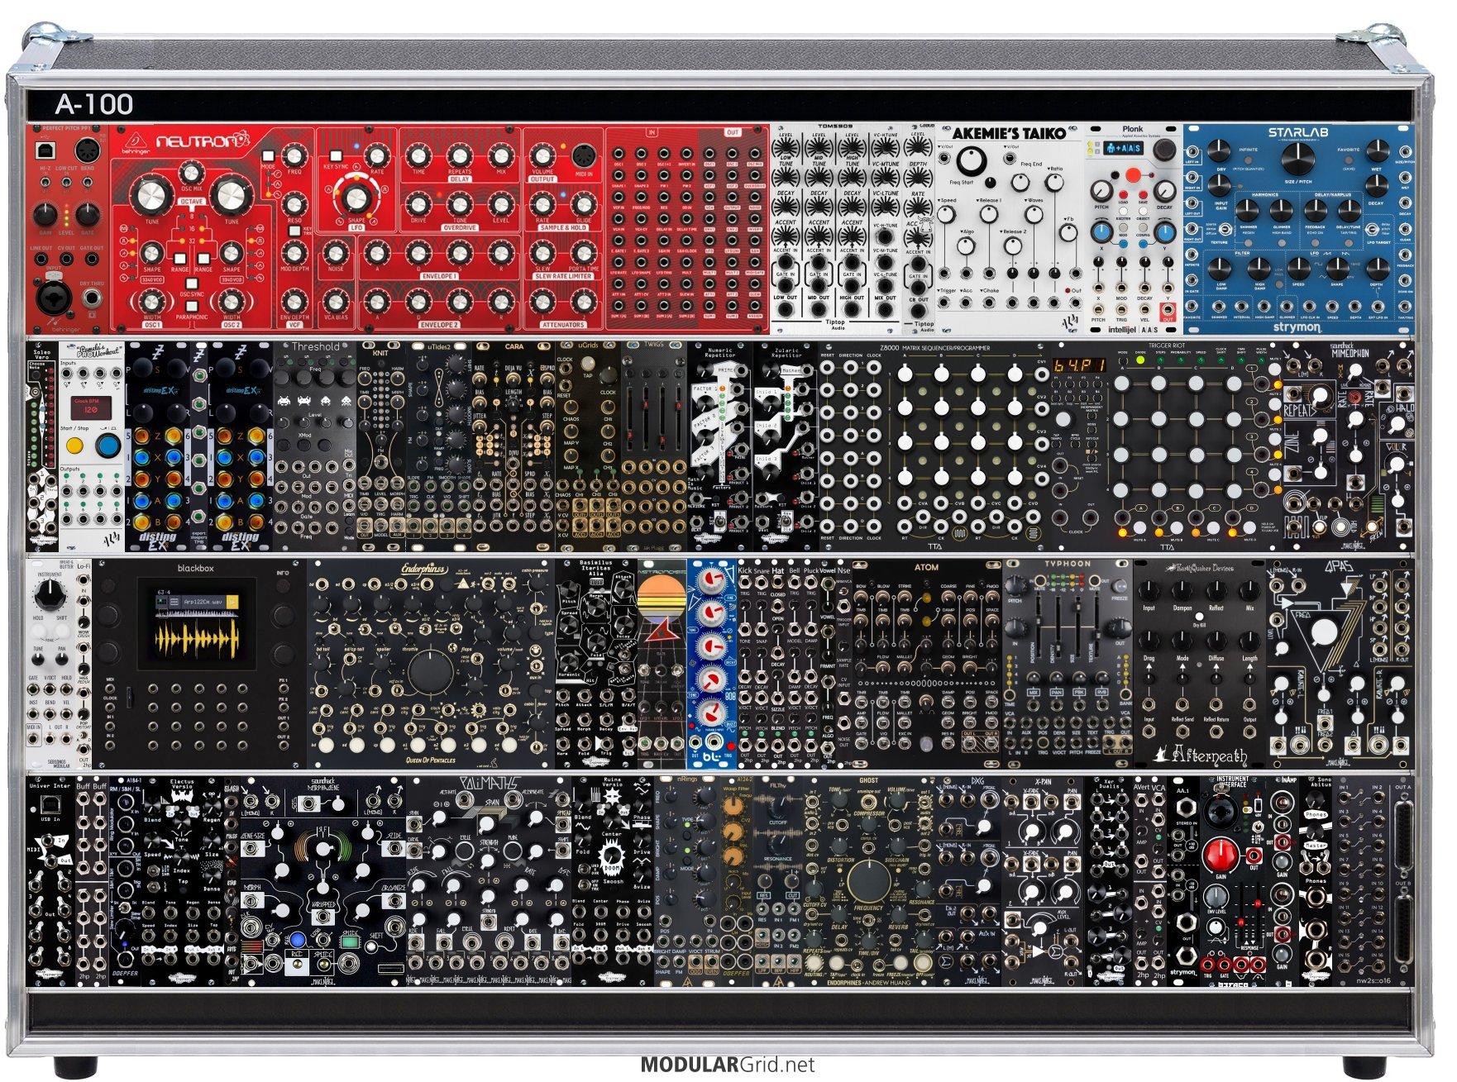
Task: Click the MIDI IN socket on the Neutron
Action: 584,155
